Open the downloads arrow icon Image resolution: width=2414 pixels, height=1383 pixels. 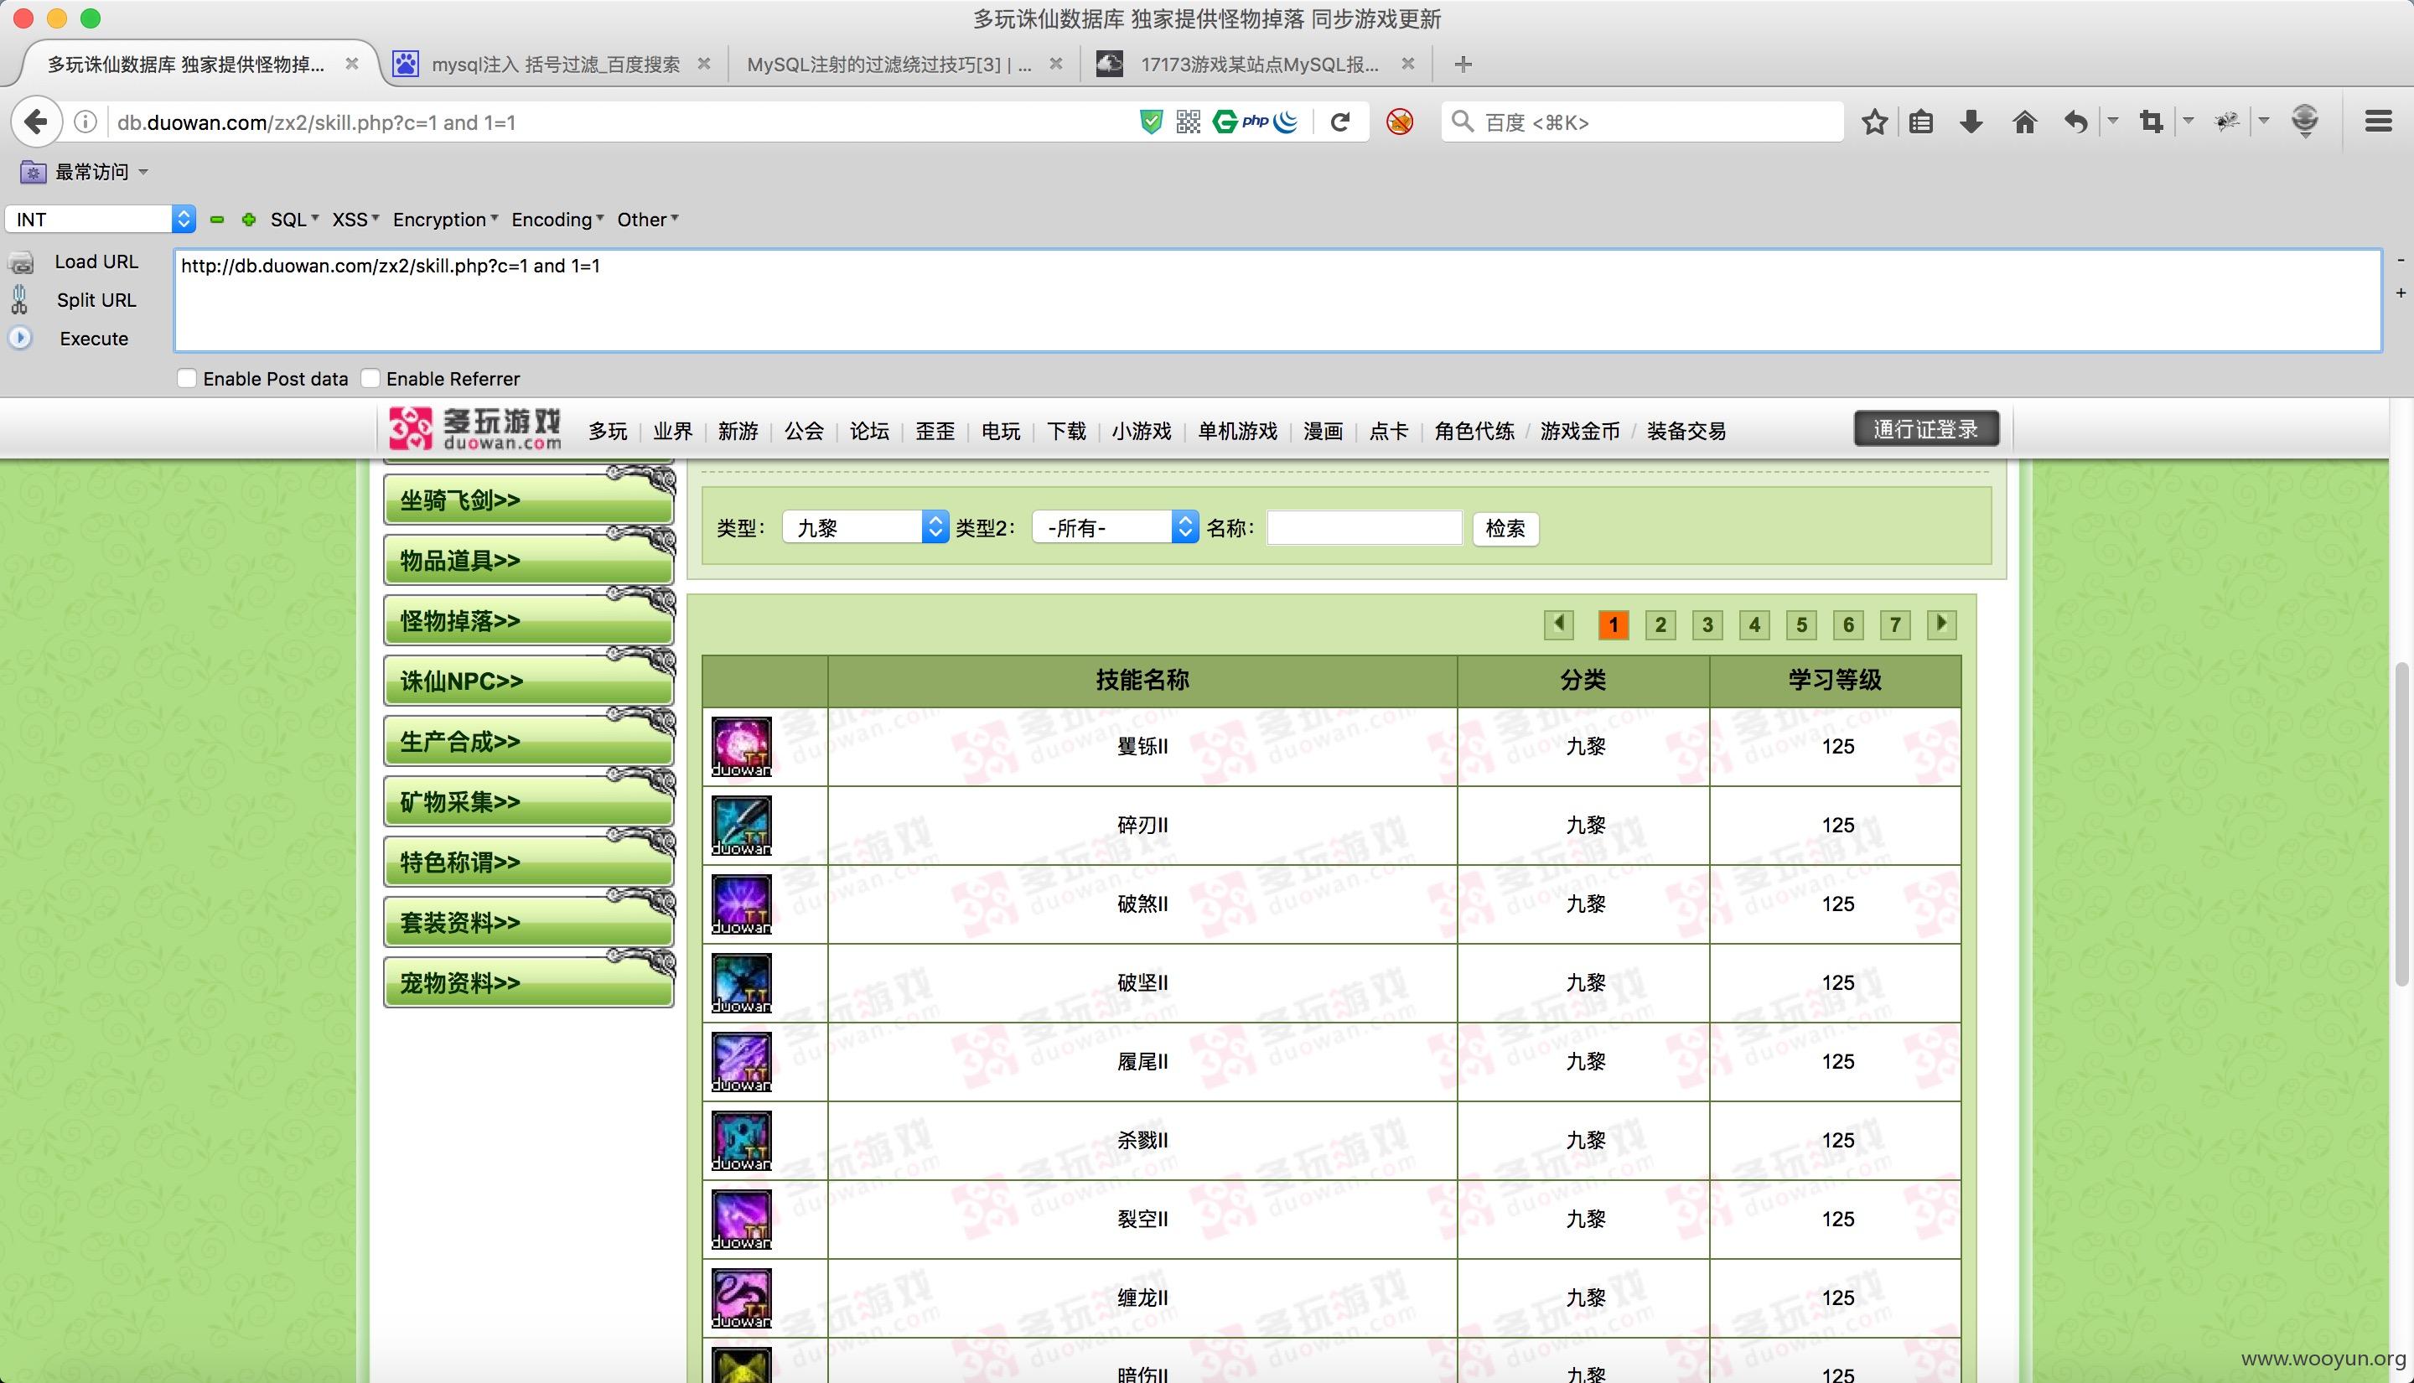[1971, 122]
